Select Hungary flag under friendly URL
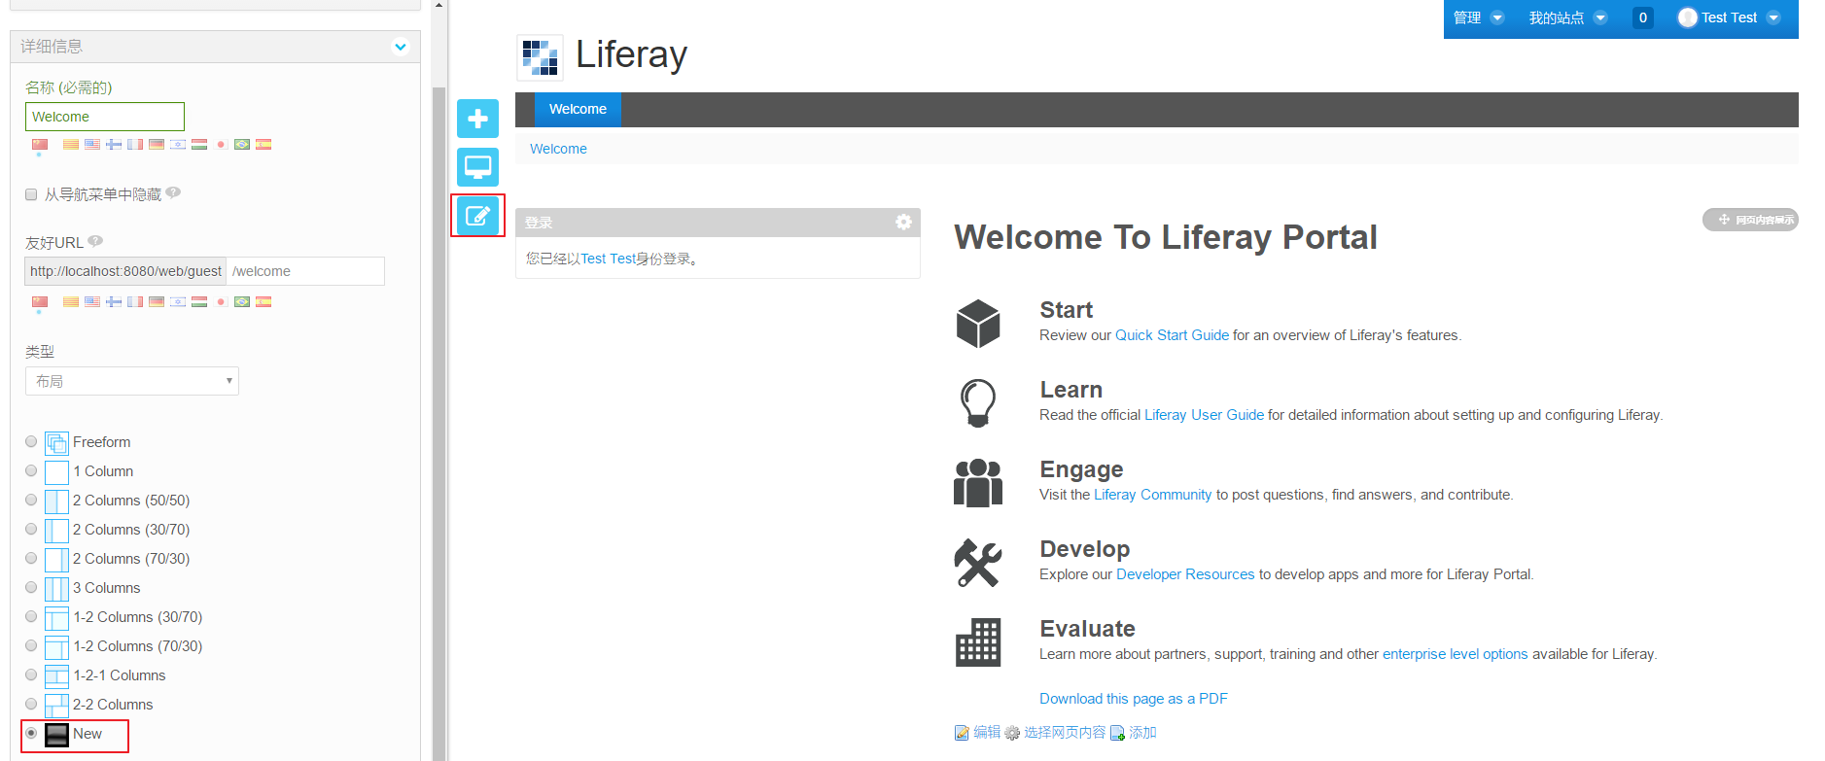 [x=199, y=302]
